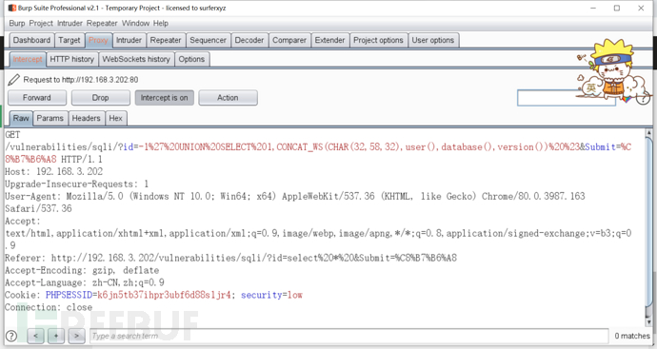Open the help question mark icon at bottom left
This screenshot has width=657, height=349.
click(x=11, y=336)
